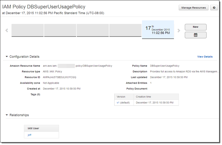
Task: Click the IAM User column header
Action: click(33, 128)
